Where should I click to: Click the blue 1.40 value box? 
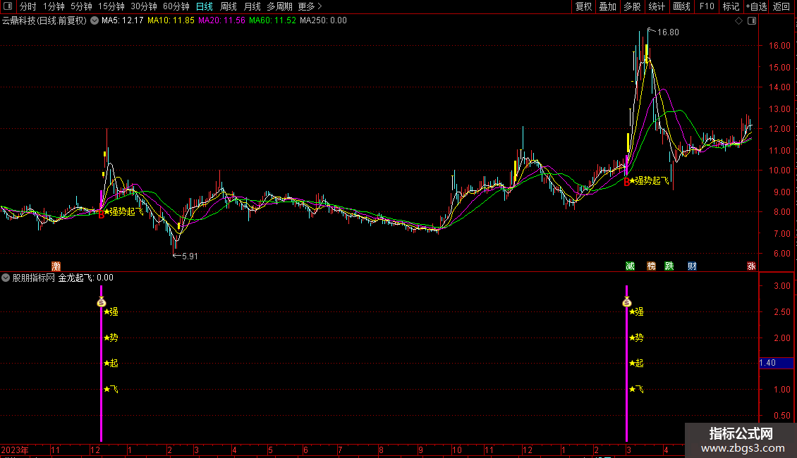pos(776,363)
